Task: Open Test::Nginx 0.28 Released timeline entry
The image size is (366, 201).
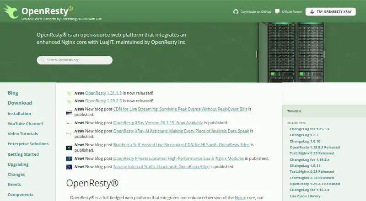Action: (x=312, y=153)
